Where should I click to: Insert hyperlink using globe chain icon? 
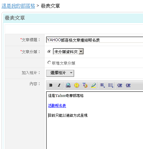[x=68, y=85]
